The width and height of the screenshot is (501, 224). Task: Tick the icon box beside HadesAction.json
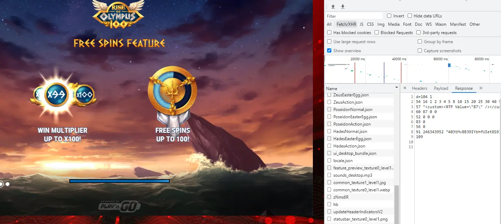tap(329, 146)
